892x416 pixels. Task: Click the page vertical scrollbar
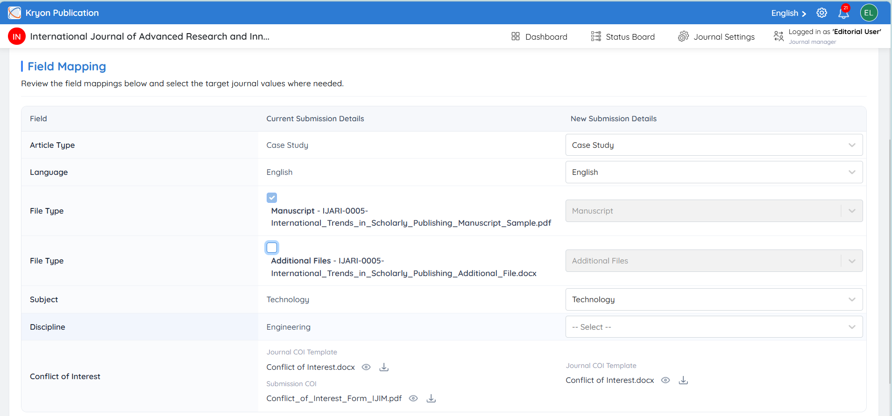point(889,261)
